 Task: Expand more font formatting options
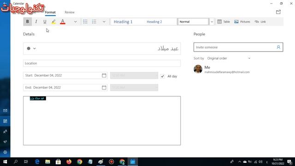point(76,22)
